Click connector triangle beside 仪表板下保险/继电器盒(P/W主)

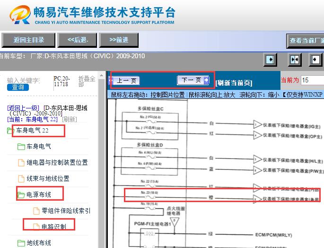point(257,170)
